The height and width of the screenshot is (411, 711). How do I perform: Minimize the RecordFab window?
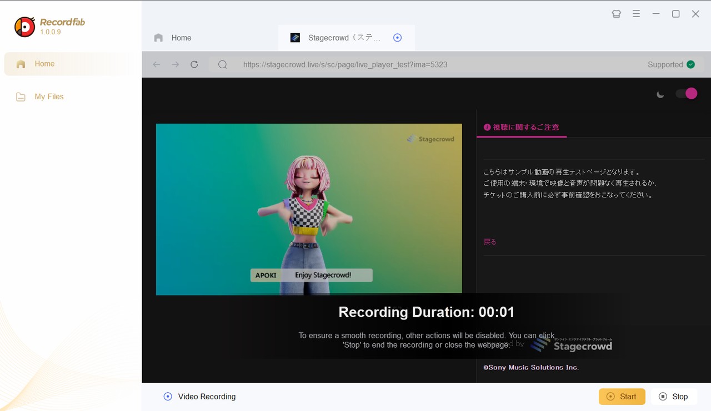click(x=656, y=14)
